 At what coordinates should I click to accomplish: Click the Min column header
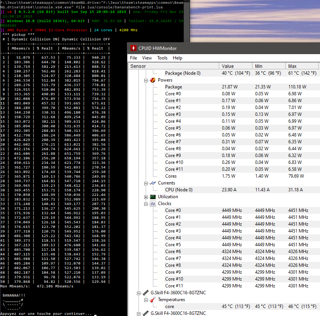(269, 66)
